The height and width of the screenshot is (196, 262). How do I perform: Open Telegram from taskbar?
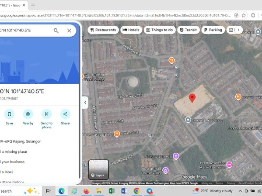150,191
